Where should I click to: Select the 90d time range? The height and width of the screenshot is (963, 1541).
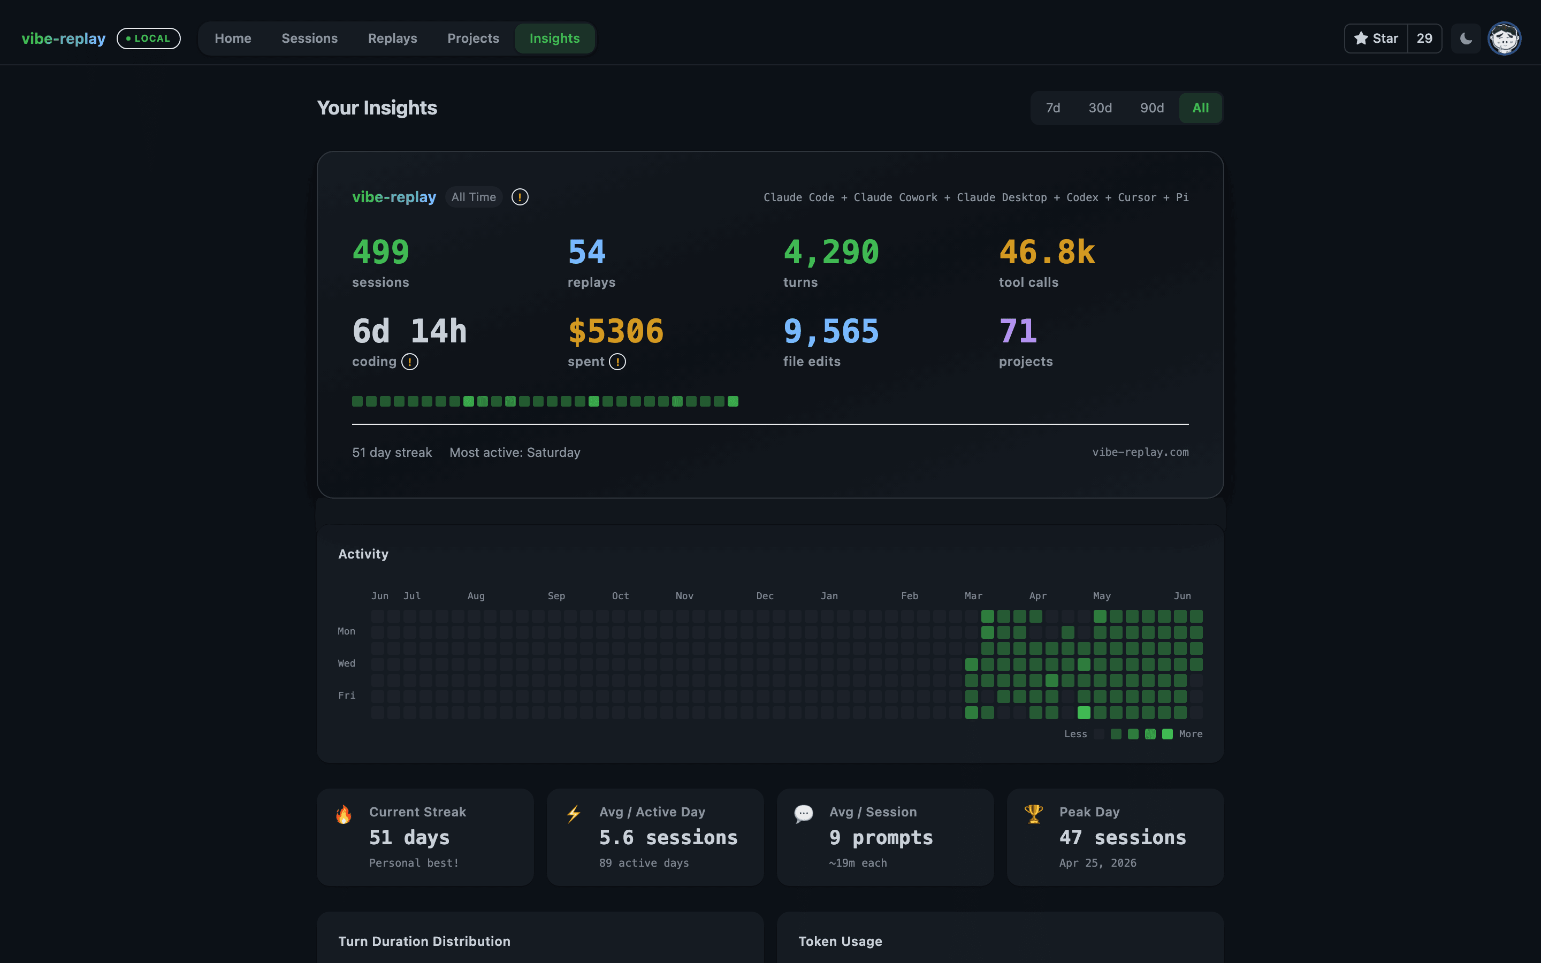coord(1152,108)
